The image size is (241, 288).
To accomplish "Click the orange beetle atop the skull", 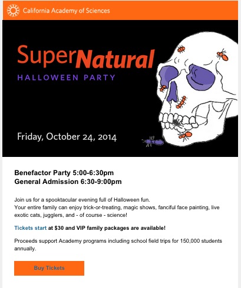I will 181,49.
